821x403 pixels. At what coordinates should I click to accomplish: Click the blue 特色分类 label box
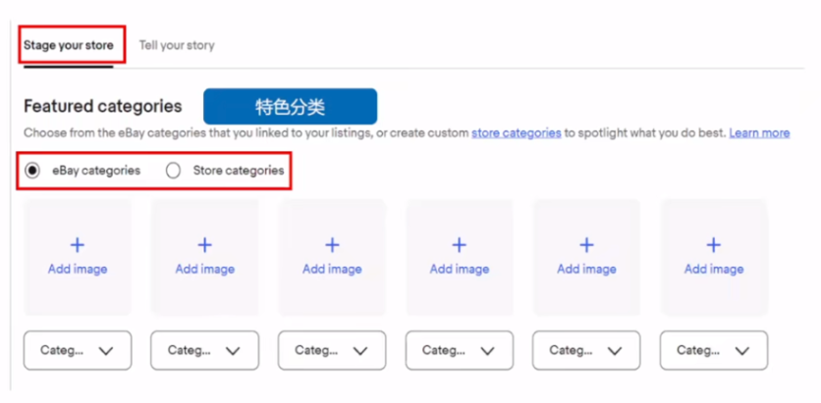coord(290,107)
